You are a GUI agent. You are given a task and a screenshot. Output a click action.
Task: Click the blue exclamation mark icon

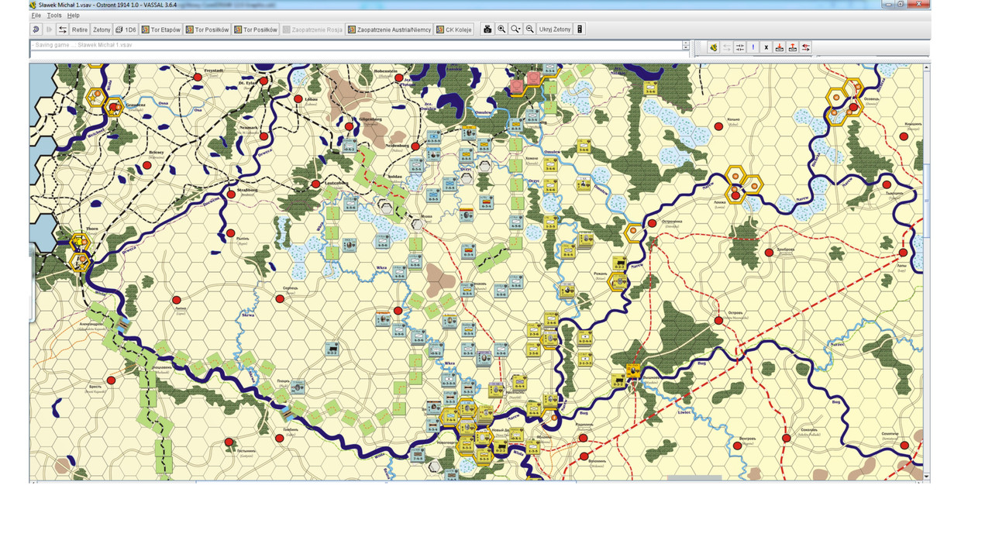(753, 47)
